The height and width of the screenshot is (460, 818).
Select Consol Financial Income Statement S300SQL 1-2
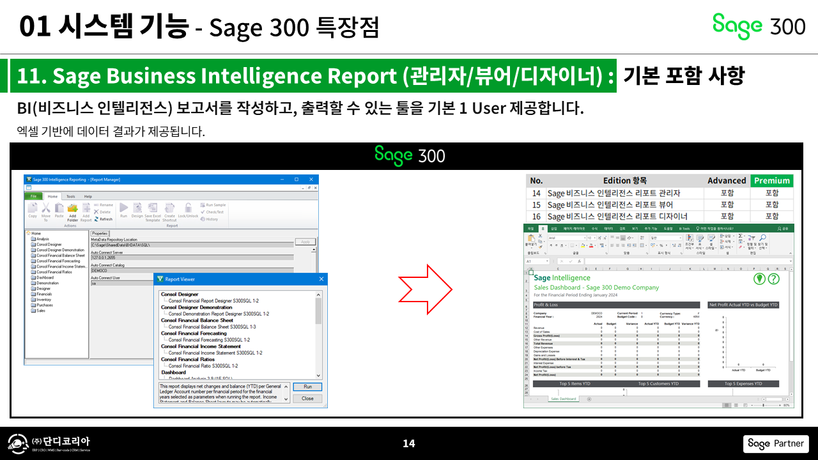click(215, 353)
